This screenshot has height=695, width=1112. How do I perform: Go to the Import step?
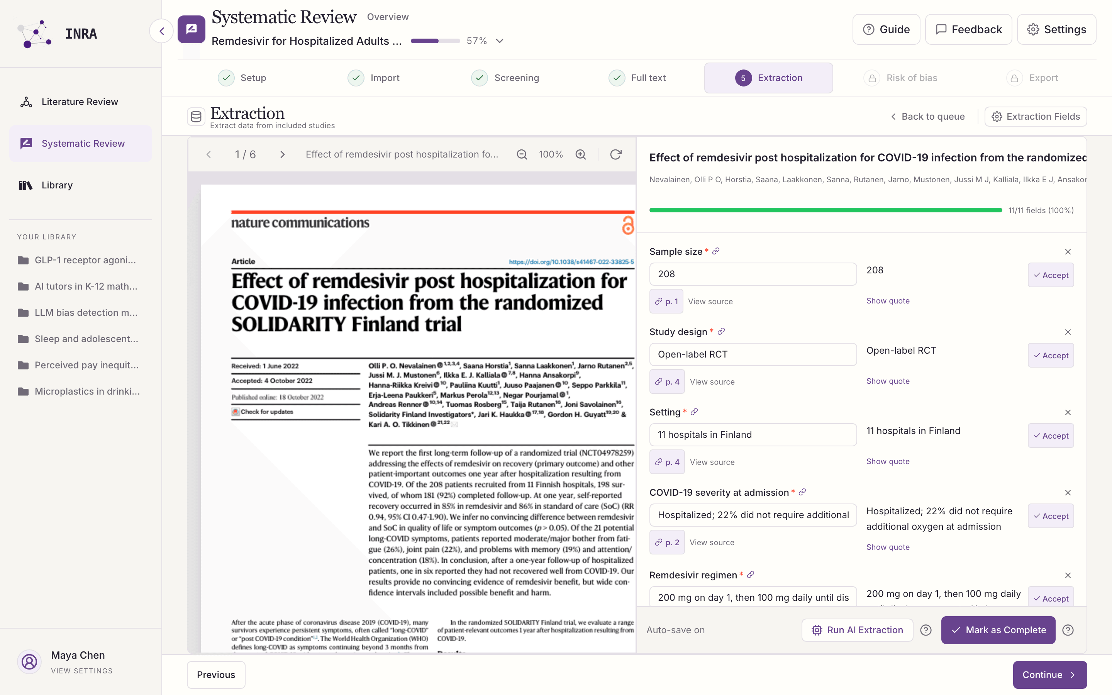tap(374, 78)
